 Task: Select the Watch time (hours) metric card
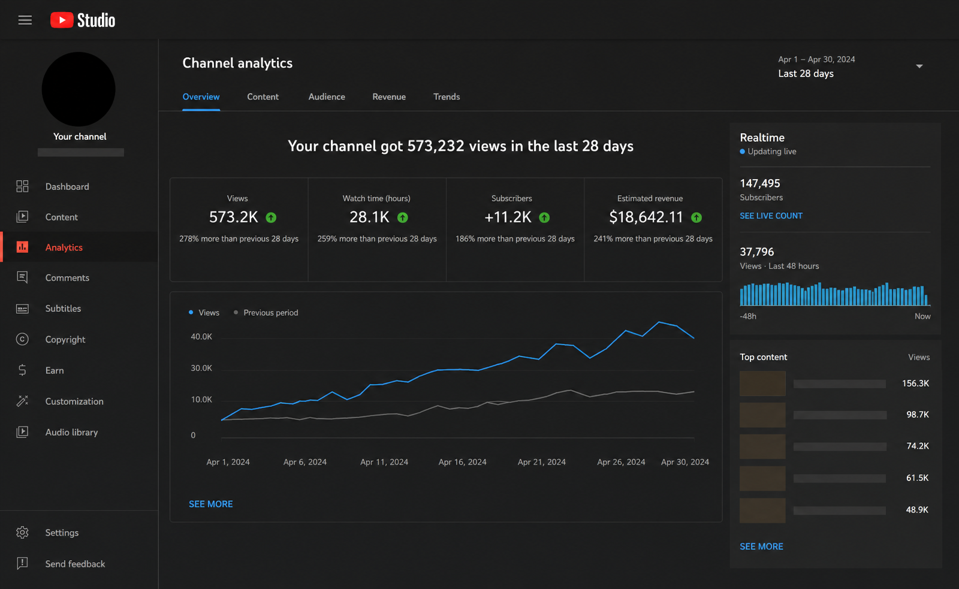tap(377, 229)
